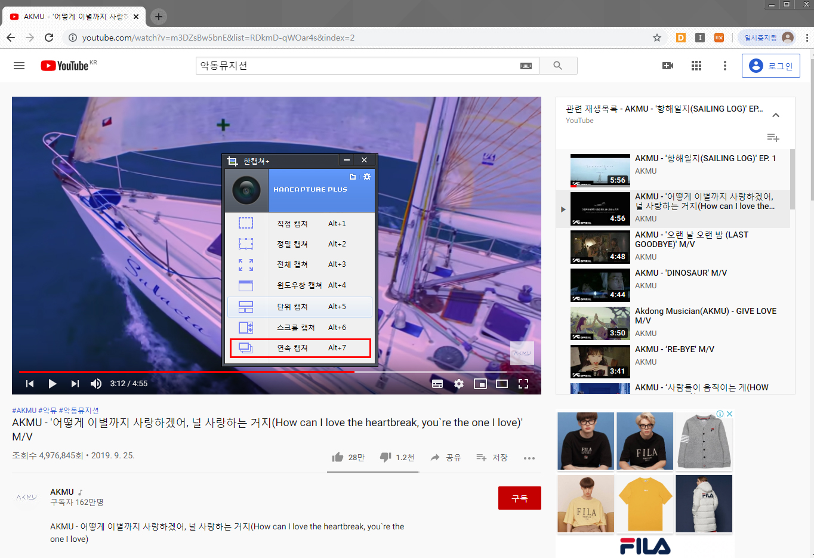Image resolution: width=814 pixels, height=558 pixels.
Task: Open the GIVE LOVE M/V thumbnail
Action: coord(600,323)
